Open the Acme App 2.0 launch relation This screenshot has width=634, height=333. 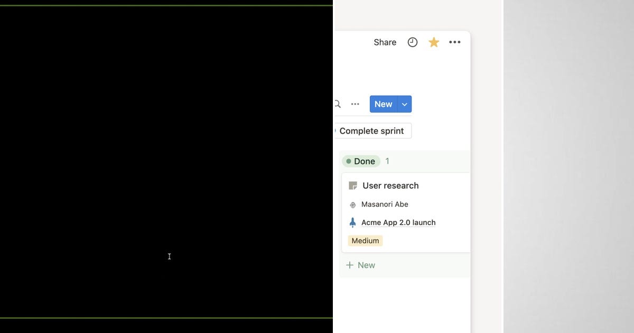(x=398, y=222)
